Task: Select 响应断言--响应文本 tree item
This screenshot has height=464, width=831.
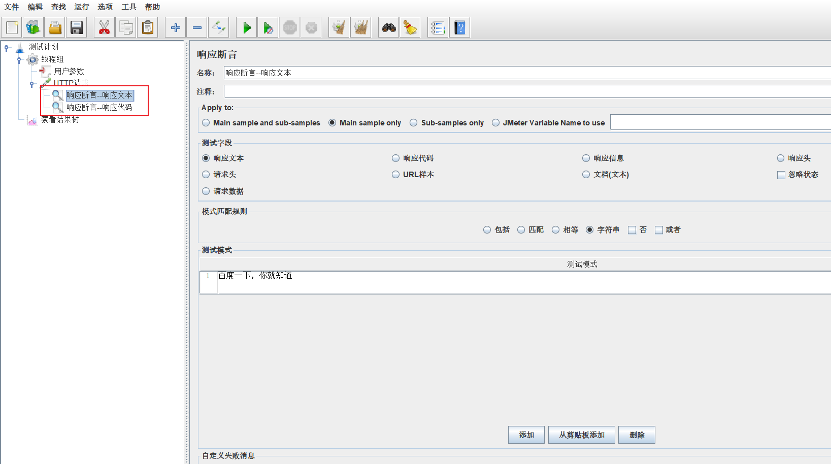Action: 99,95
